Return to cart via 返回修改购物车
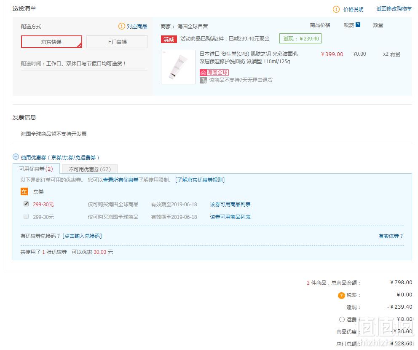Screen dimensions: 418x350 (394, 9)
